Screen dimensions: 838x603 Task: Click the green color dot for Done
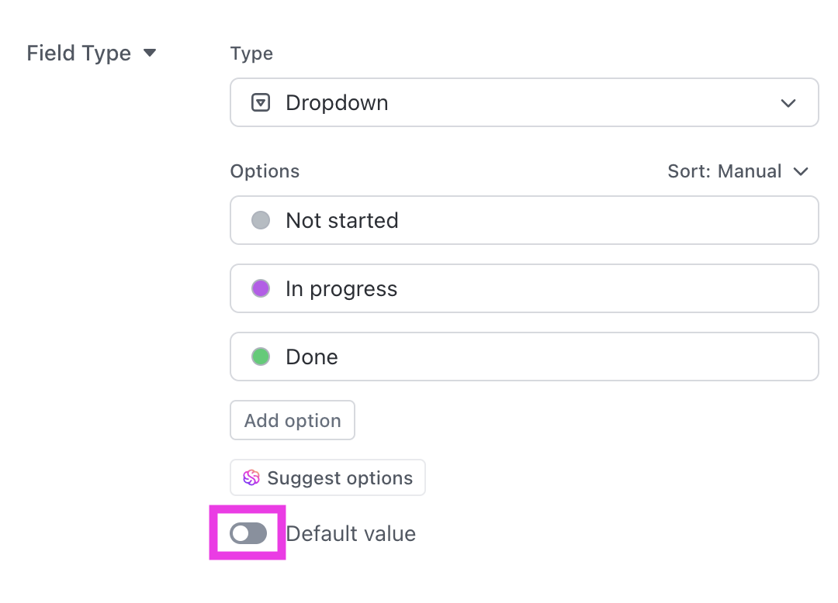pyautogui.click(x=261, y=357)
